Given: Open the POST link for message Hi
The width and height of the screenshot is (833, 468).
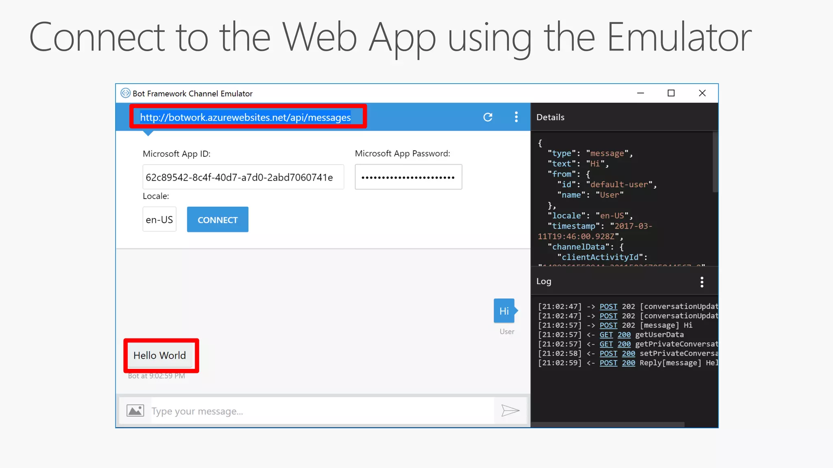Looking at the screenshot, I should coord(608,325).
